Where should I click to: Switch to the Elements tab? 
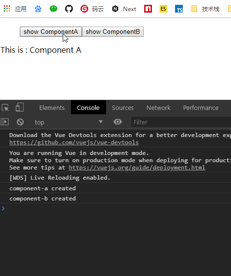52,107
